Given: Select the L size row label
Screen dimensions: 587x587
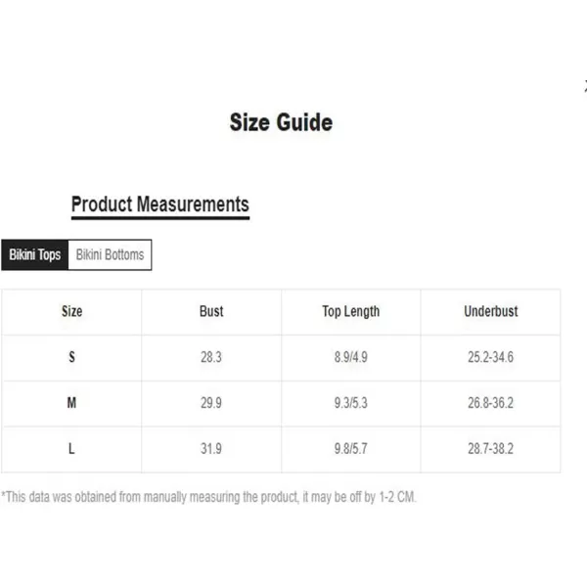Looking at the screenshot, I should coord(71,448).
